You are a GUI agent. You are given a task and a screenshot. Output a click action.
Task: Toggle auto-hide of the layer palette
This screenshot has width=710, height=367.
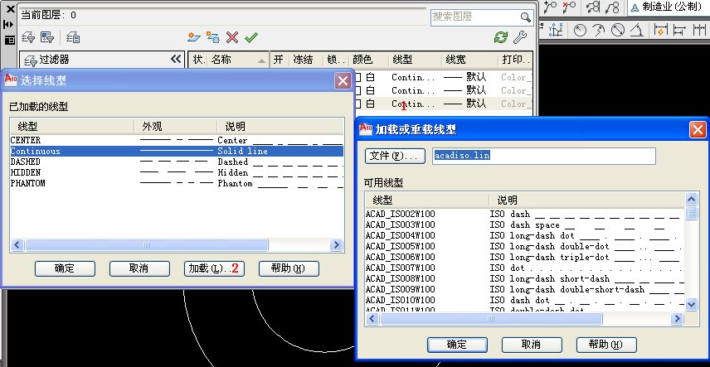tap(9, 24)
